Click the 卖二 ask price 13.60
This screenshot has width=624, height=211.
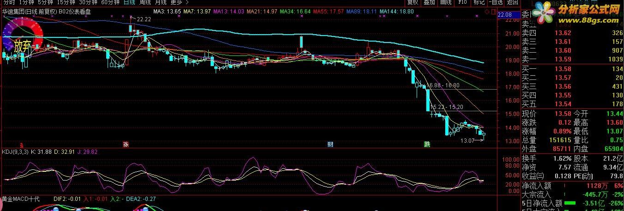coord(563,50)
